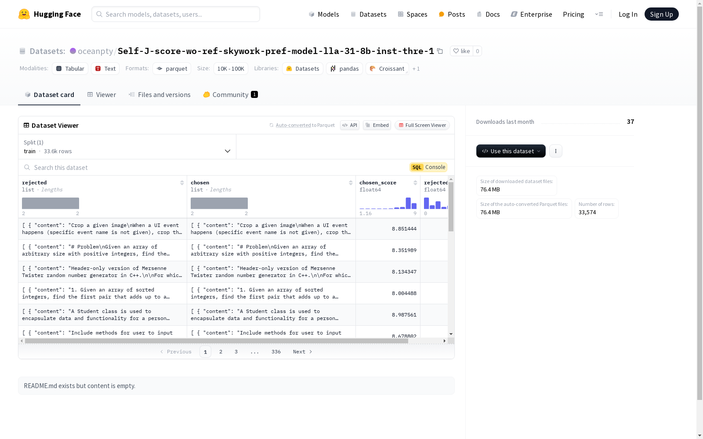
Task: Sort the rejected column
Action: click(x=182, y=183)
